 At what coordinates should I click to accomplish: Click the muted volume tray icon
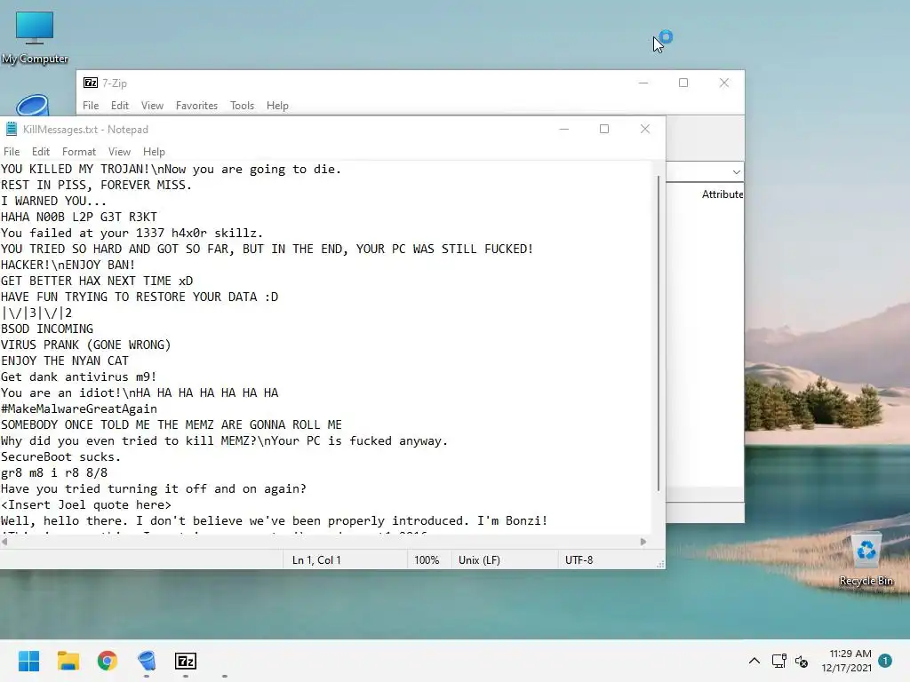(x=802, y=661)
